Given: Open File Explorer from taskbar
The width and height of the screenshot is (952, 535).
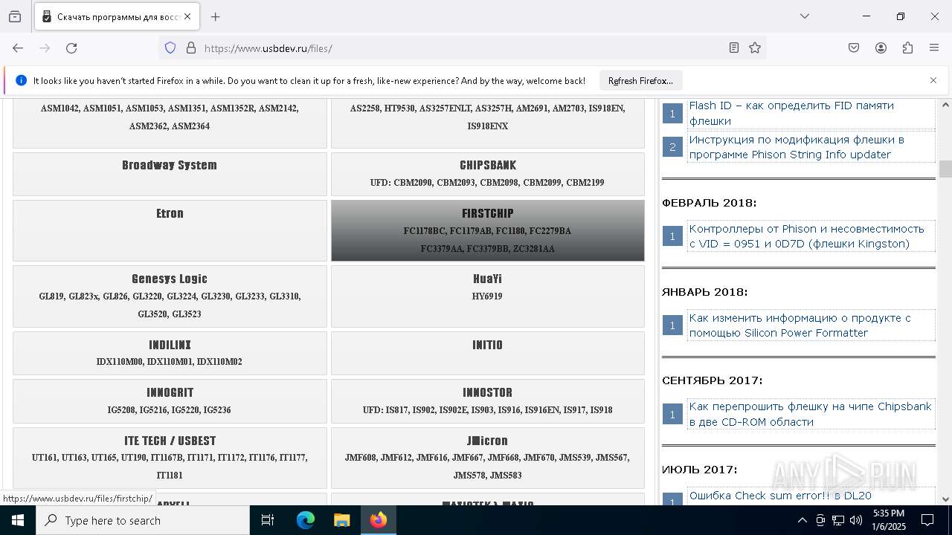Looking at the screenshot, I should pyautogui.click(x=341, y=520).
